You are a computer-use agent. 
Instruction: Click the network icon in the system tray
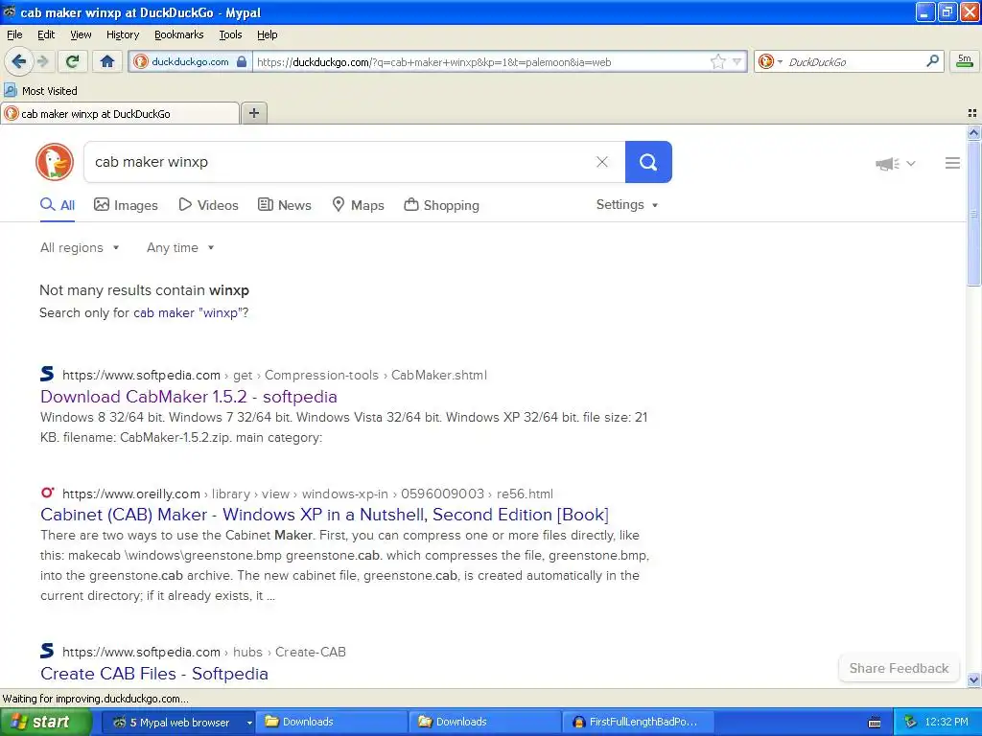click(x=911, y=722)
